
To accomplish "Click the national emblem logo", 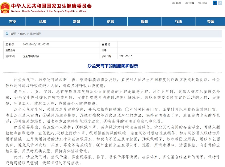I will click(6, 8).
